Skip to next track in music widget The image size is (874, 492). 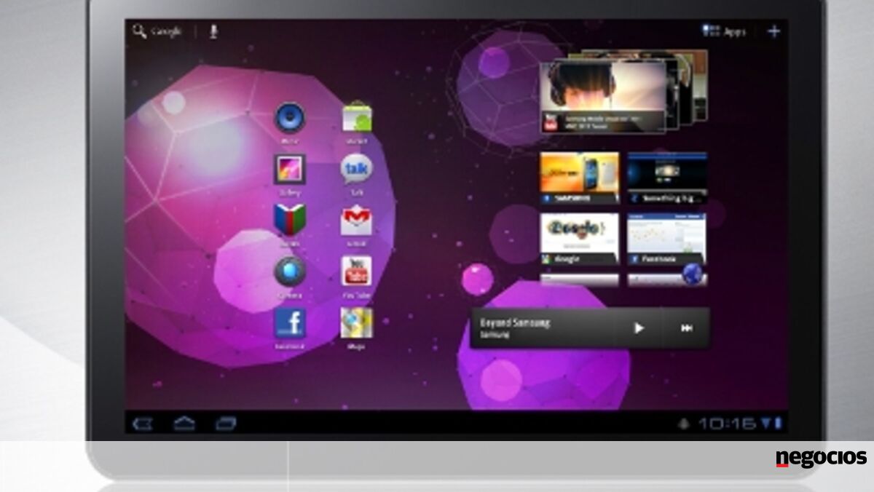[x=686, y=328]
